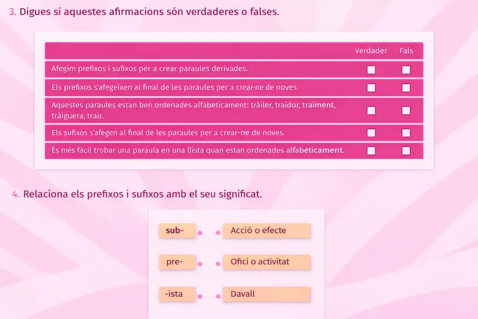Pick the 'Davall' meaning card

pos(266,294)
